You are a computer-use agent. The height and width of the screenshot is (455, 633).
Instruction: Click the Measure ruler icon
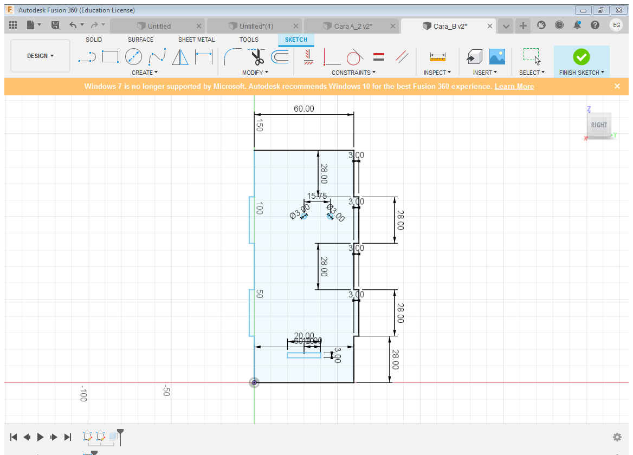tap(437, 56)
